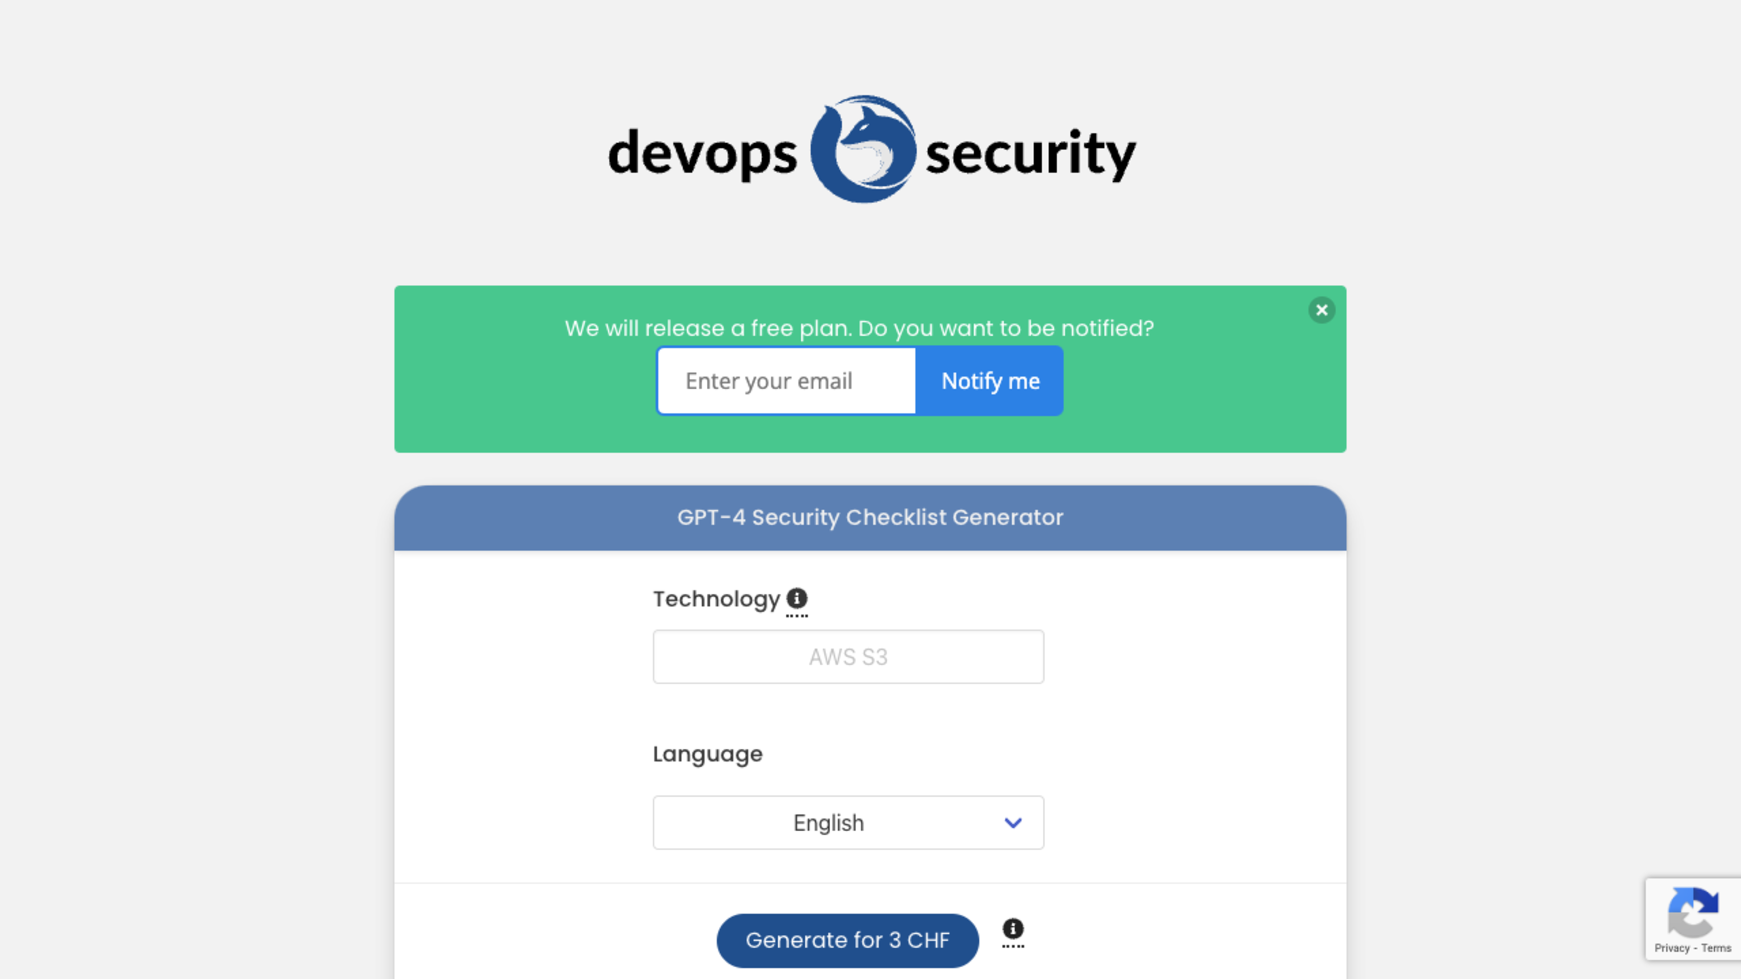Click the AWS S3 technology input field
Image resolution: width=1741 pixels, height=979 pixels.
pyautogui.click(x=848, y=656)
